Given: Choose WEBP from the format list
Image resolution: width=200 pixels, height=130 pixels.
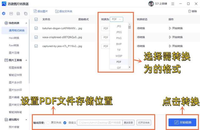Looking at the screenshot, I should (x=119, y=56).
